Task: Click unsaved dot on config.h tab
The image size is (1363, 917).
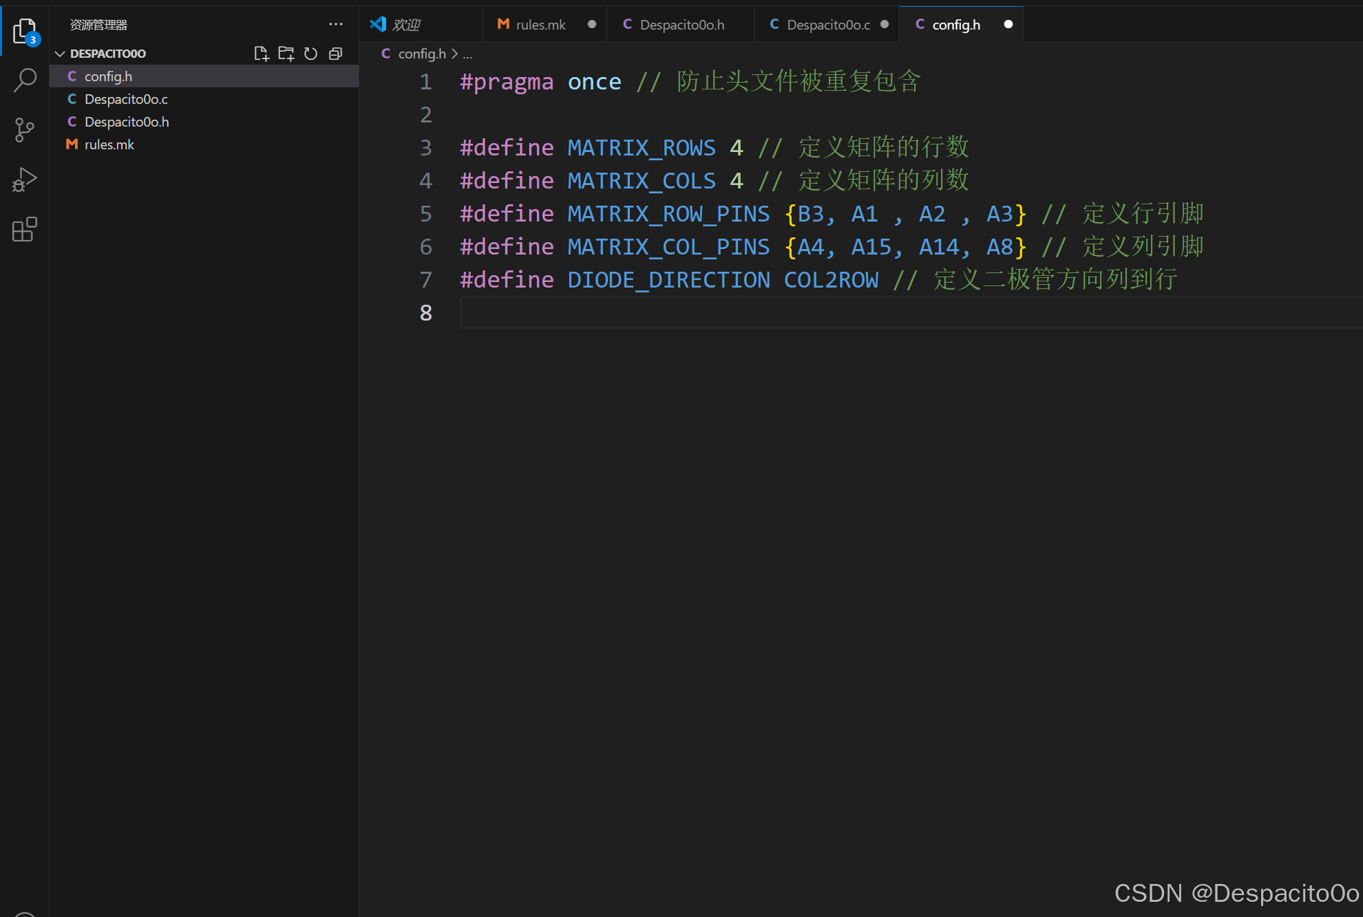Action: point(1008,25)
